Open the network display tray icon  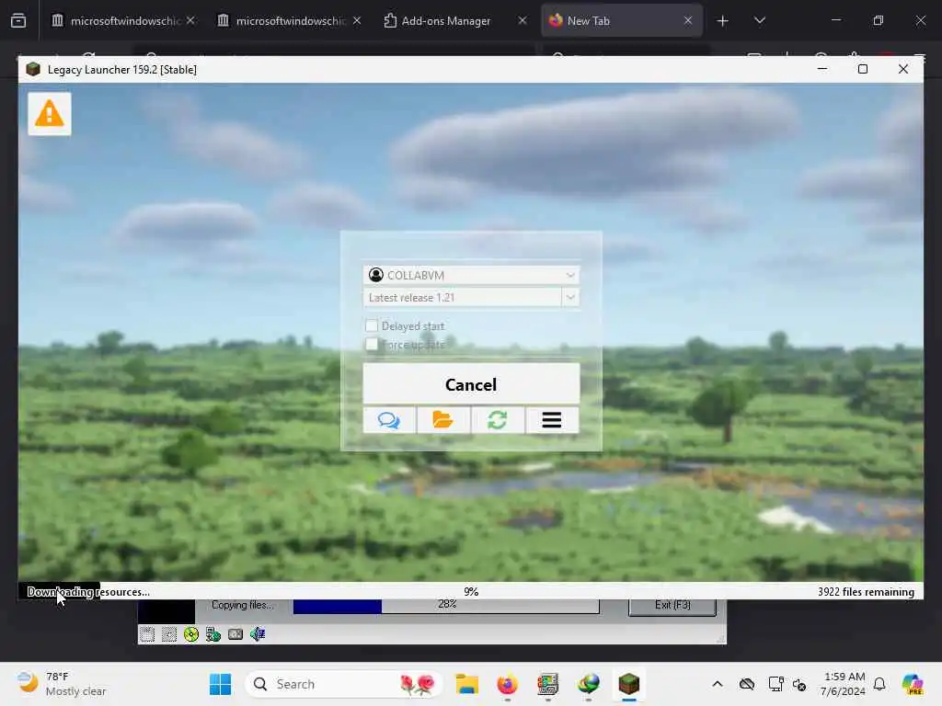tap(775, 684)
